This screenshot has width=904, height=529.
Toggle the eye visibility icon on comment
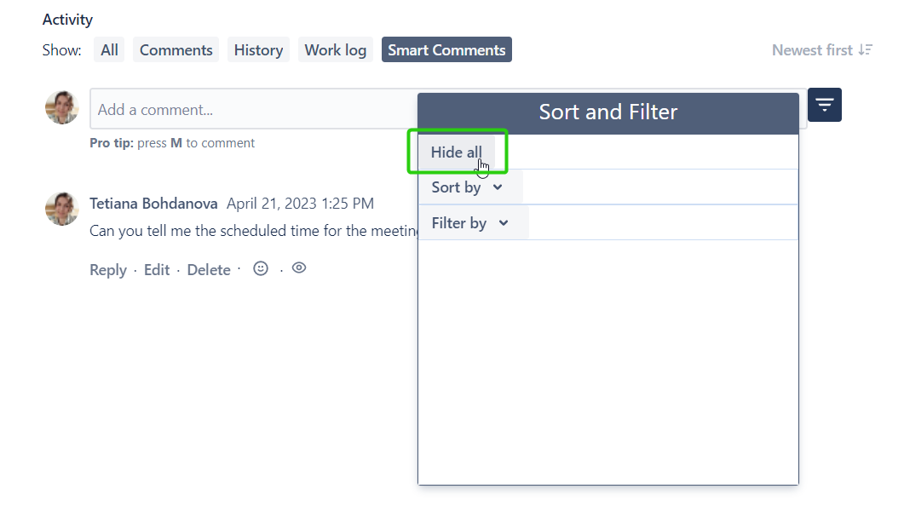click(x=299, y=267)
